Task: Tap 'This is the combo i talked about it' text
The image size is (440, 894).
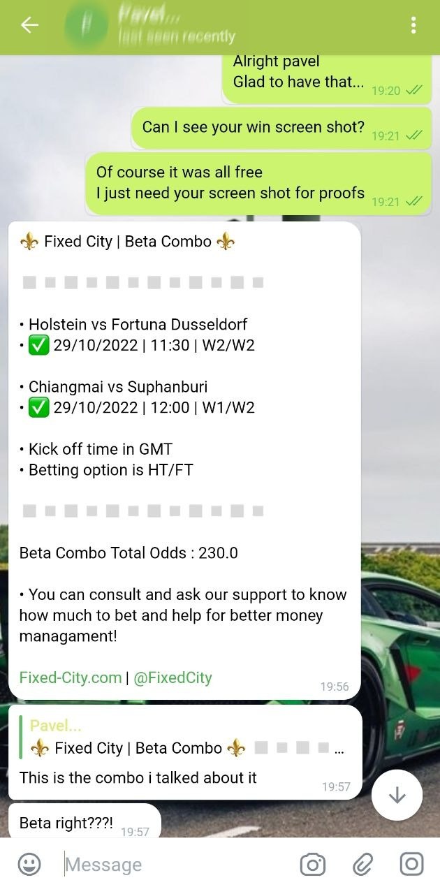Action: (138, 777)
